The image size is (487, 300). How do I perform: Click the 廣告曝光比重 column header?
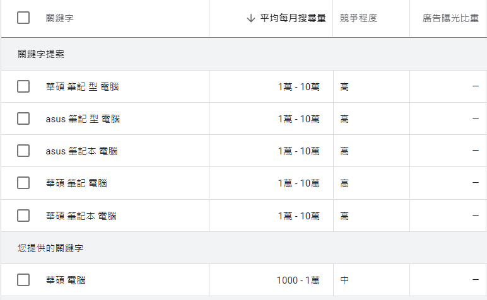(x=450, y=18)
